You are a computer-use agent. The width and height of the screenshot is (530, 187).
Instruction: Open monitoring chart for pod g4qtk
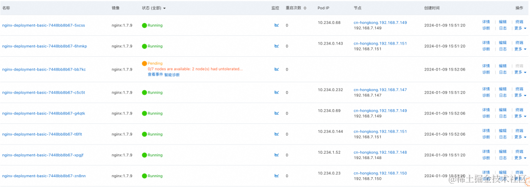tap(276, 113)
